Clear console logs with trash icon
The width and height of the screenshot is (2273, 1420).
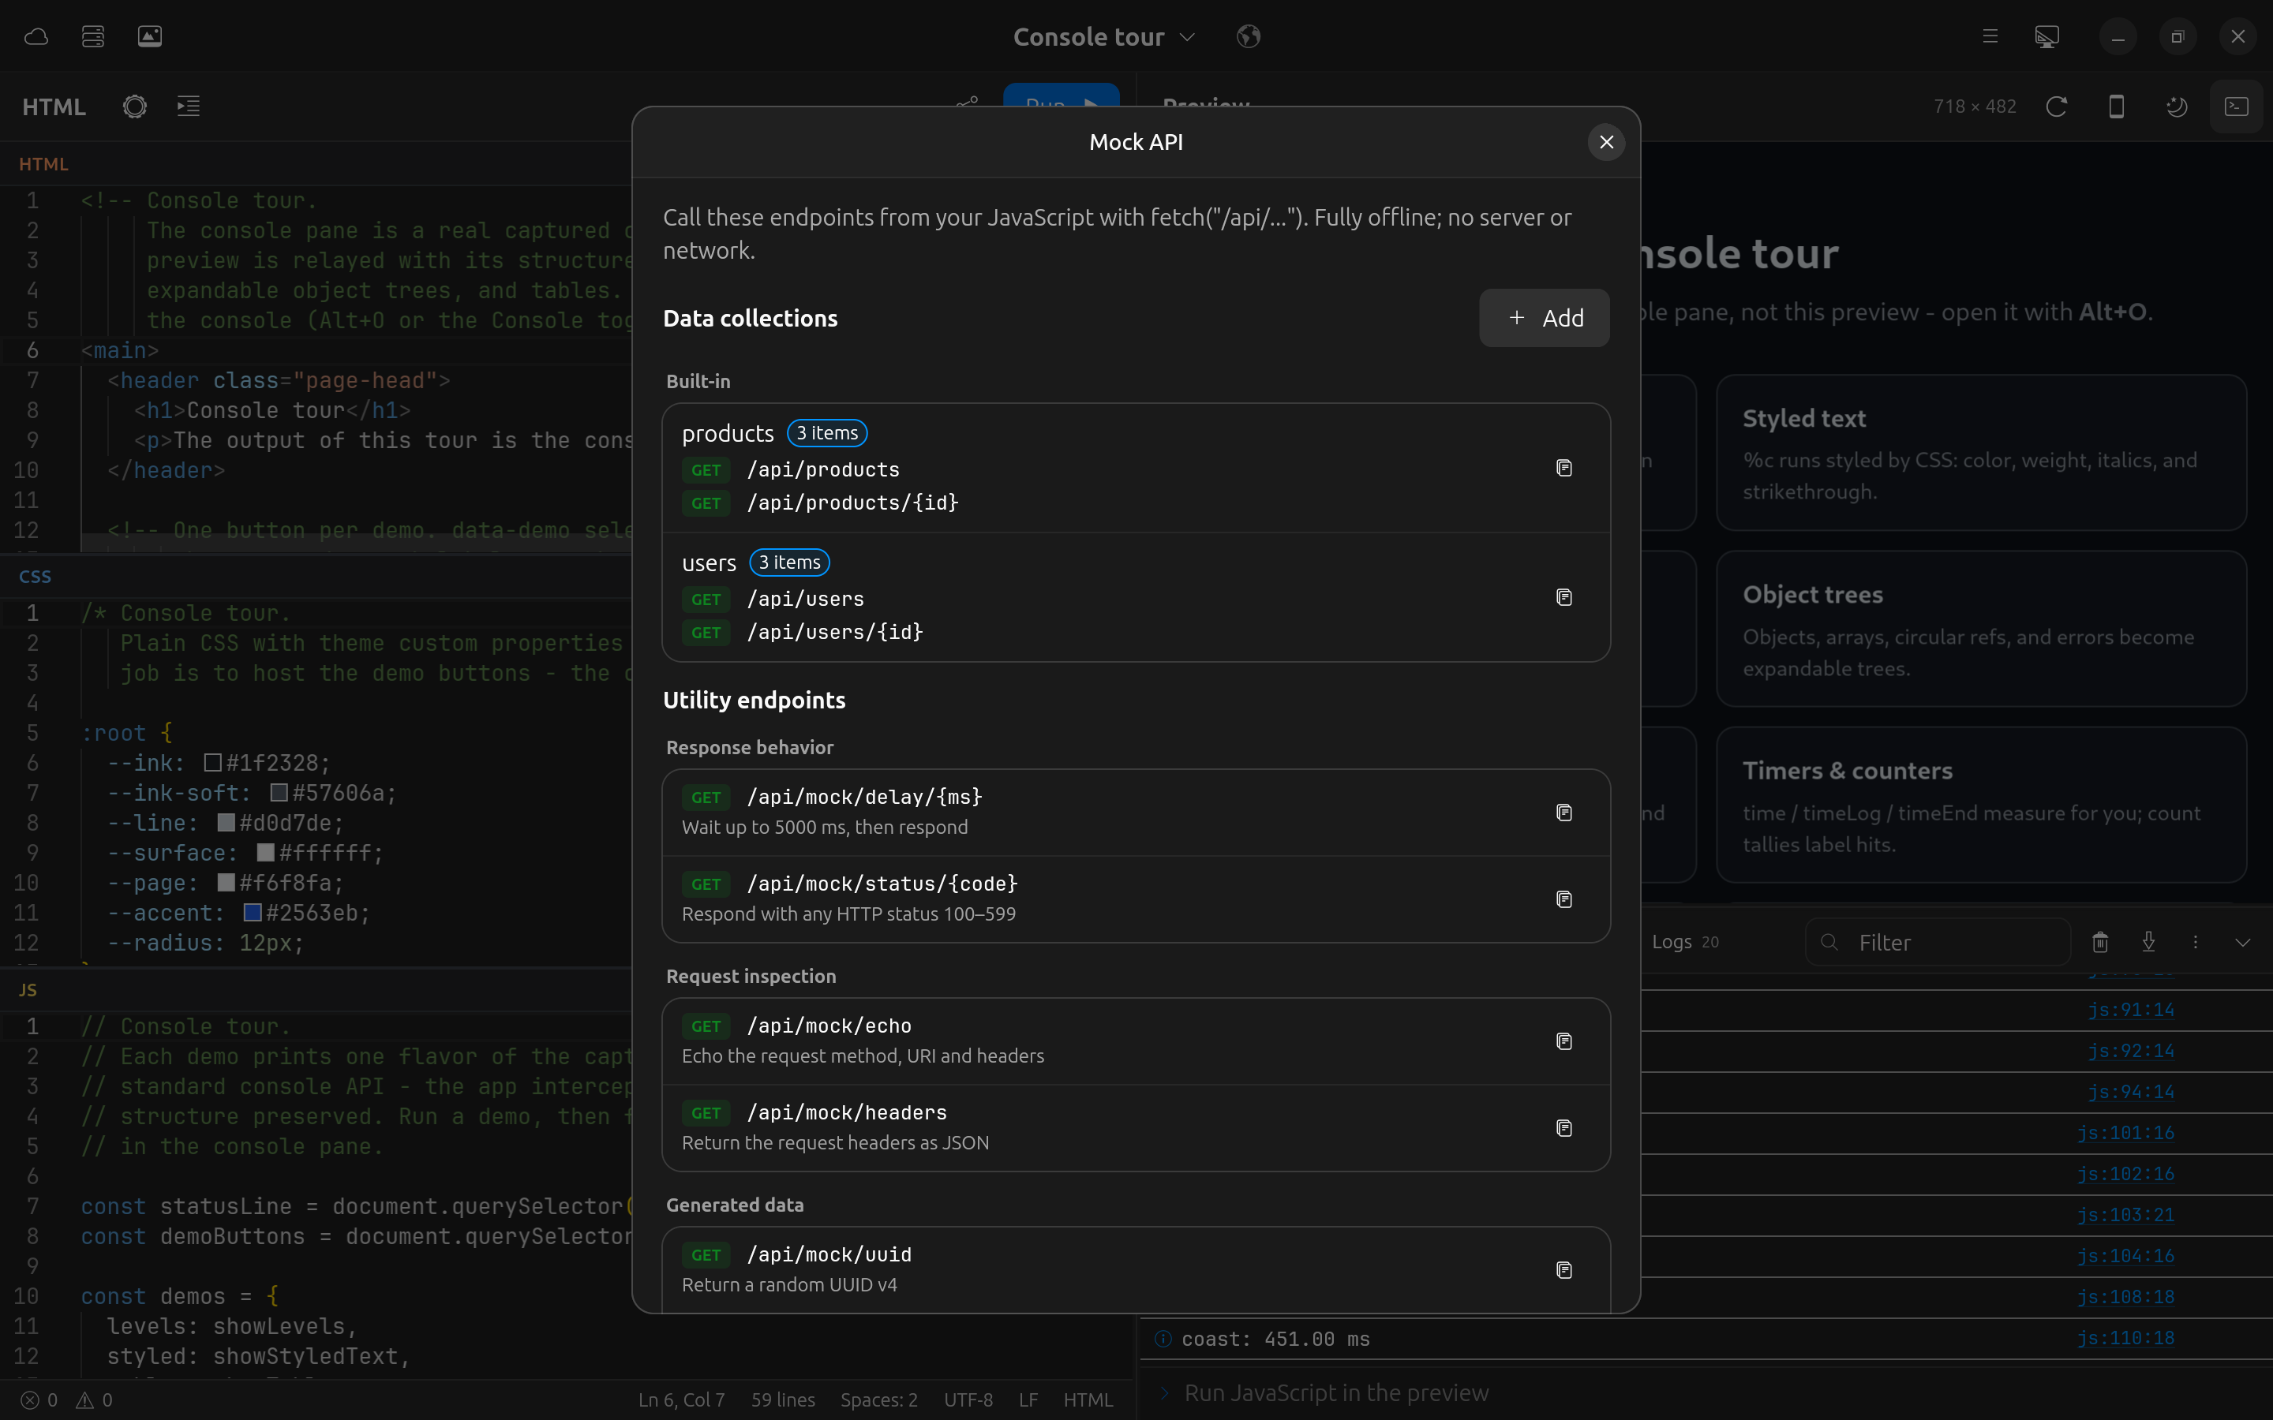pos(2100,942)
